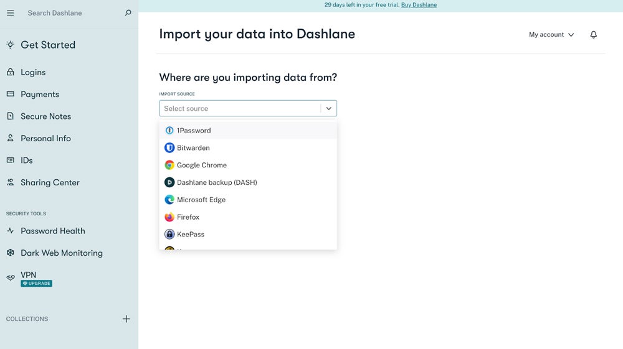Add a new collection with plus icon
This screenshot has width=623, height=349.
tap(126, 319)
